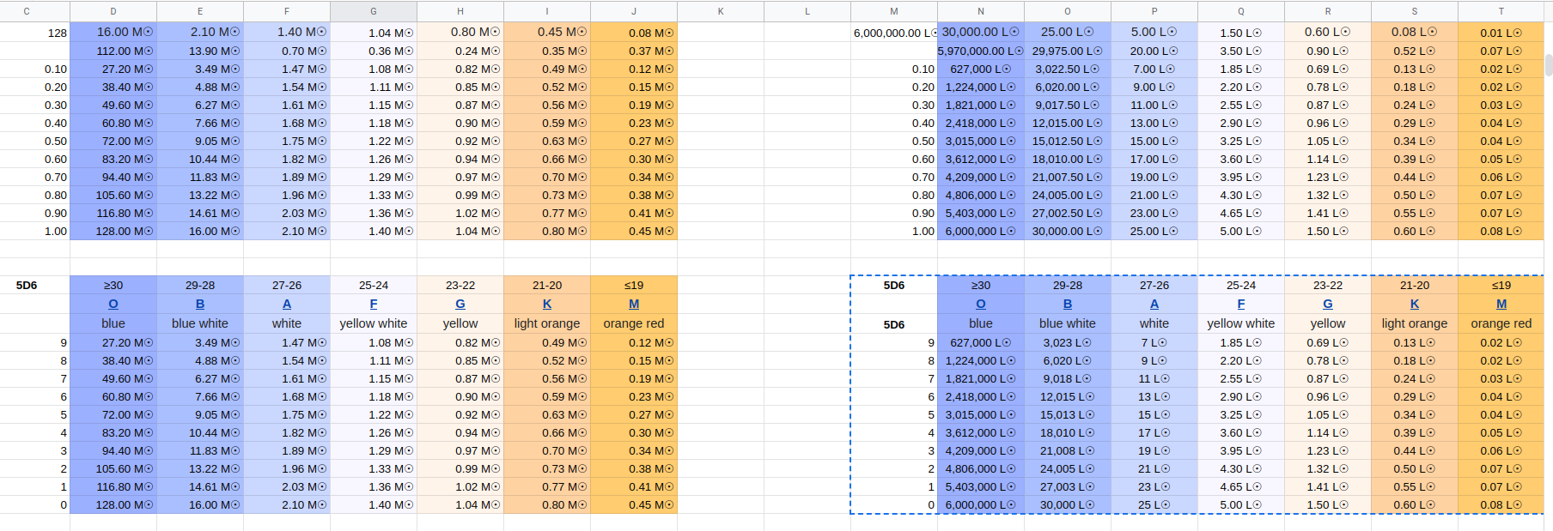Open the B link in the M☉ table
Image resolution: width=1553 pixels, height=531 pixels.
(x=200, y=304)
